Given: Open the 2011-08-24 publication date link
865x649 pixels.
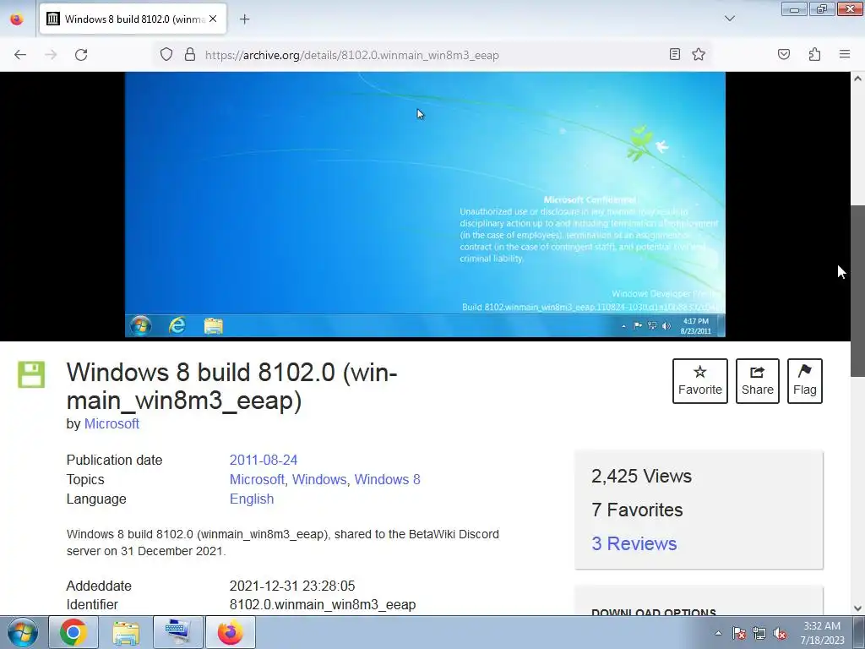Looking at the screenshot, I should [x=264, y=461].
